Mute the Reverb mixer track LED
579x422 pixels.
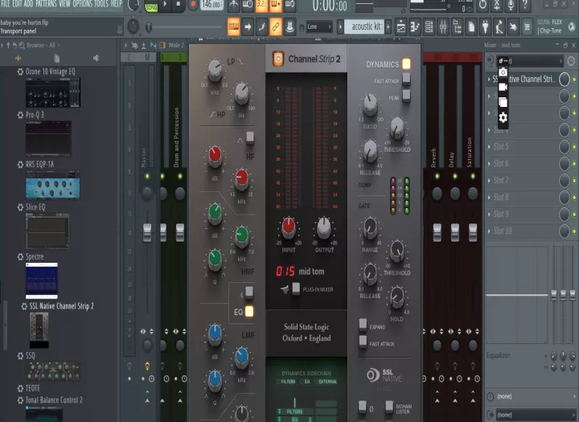(437, 176)
